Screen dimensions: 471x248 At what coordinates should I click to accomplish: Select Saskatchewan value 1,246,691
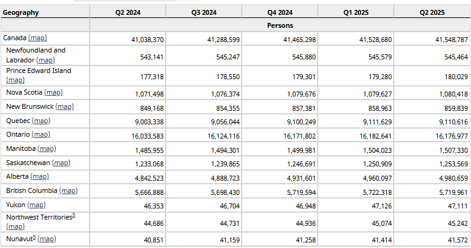(301, 164)
